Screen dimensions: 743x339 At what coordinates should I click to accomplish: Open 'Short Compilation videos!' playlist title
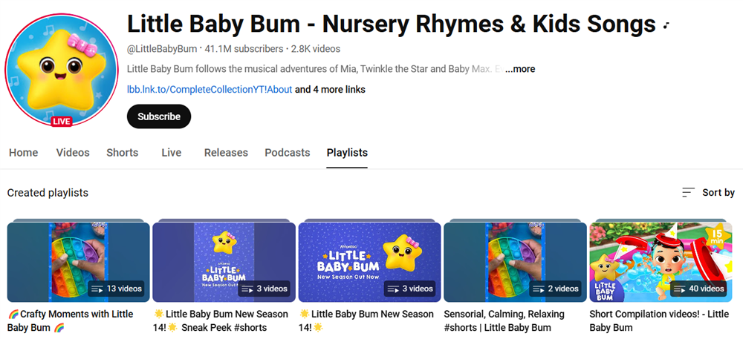pyautogui.click(x=659, y=320)
